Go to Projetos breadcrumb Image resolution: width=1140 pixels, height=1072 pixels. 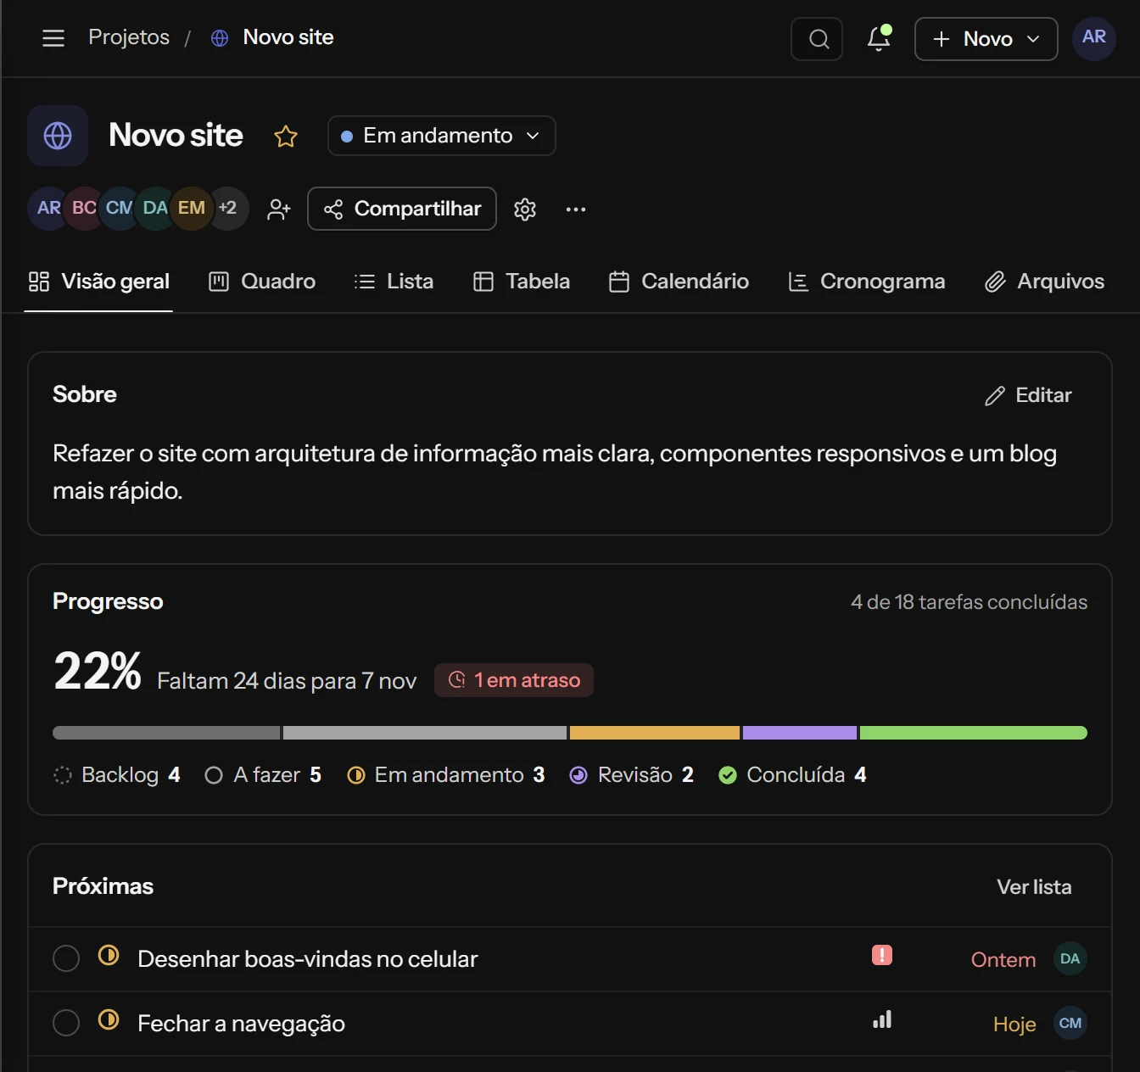[129, 37]
